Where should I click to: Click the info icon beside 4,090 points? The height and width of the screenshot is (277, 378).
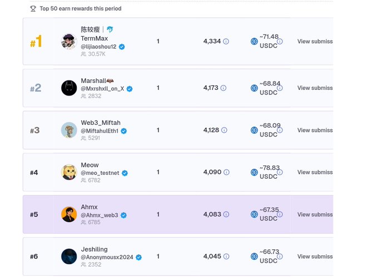[226, 172]
